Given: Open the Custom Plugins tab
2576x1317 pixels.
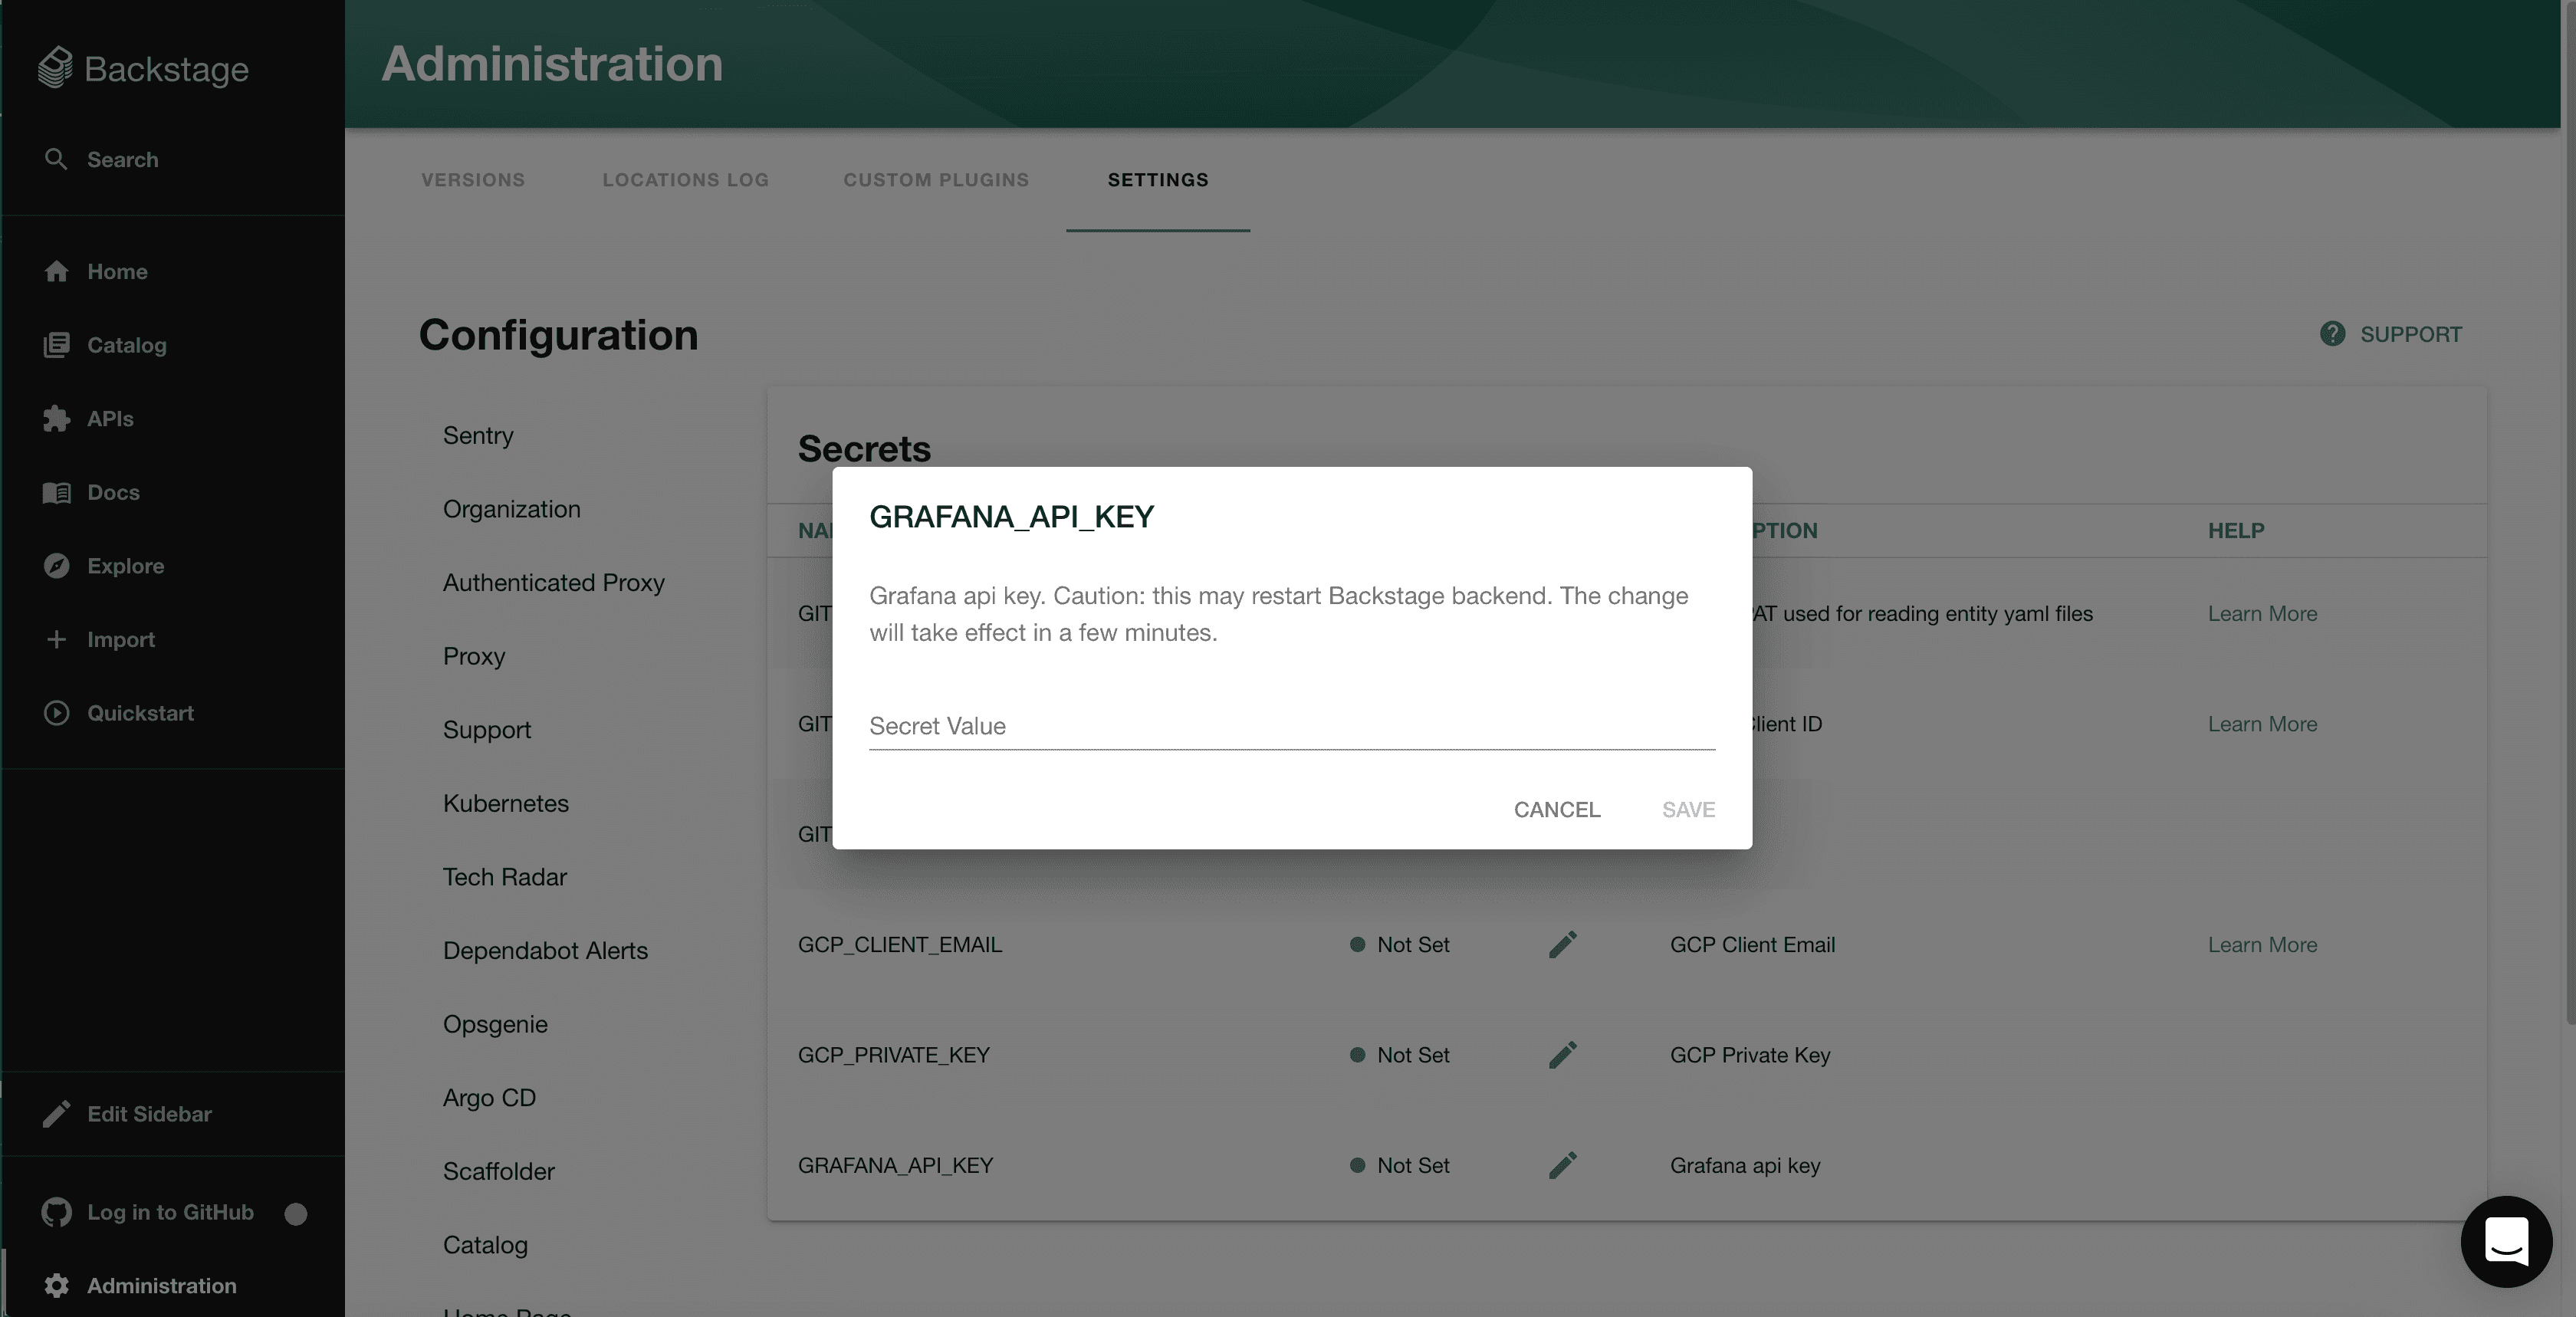Looking at the screenshot, I should [936, 180].
